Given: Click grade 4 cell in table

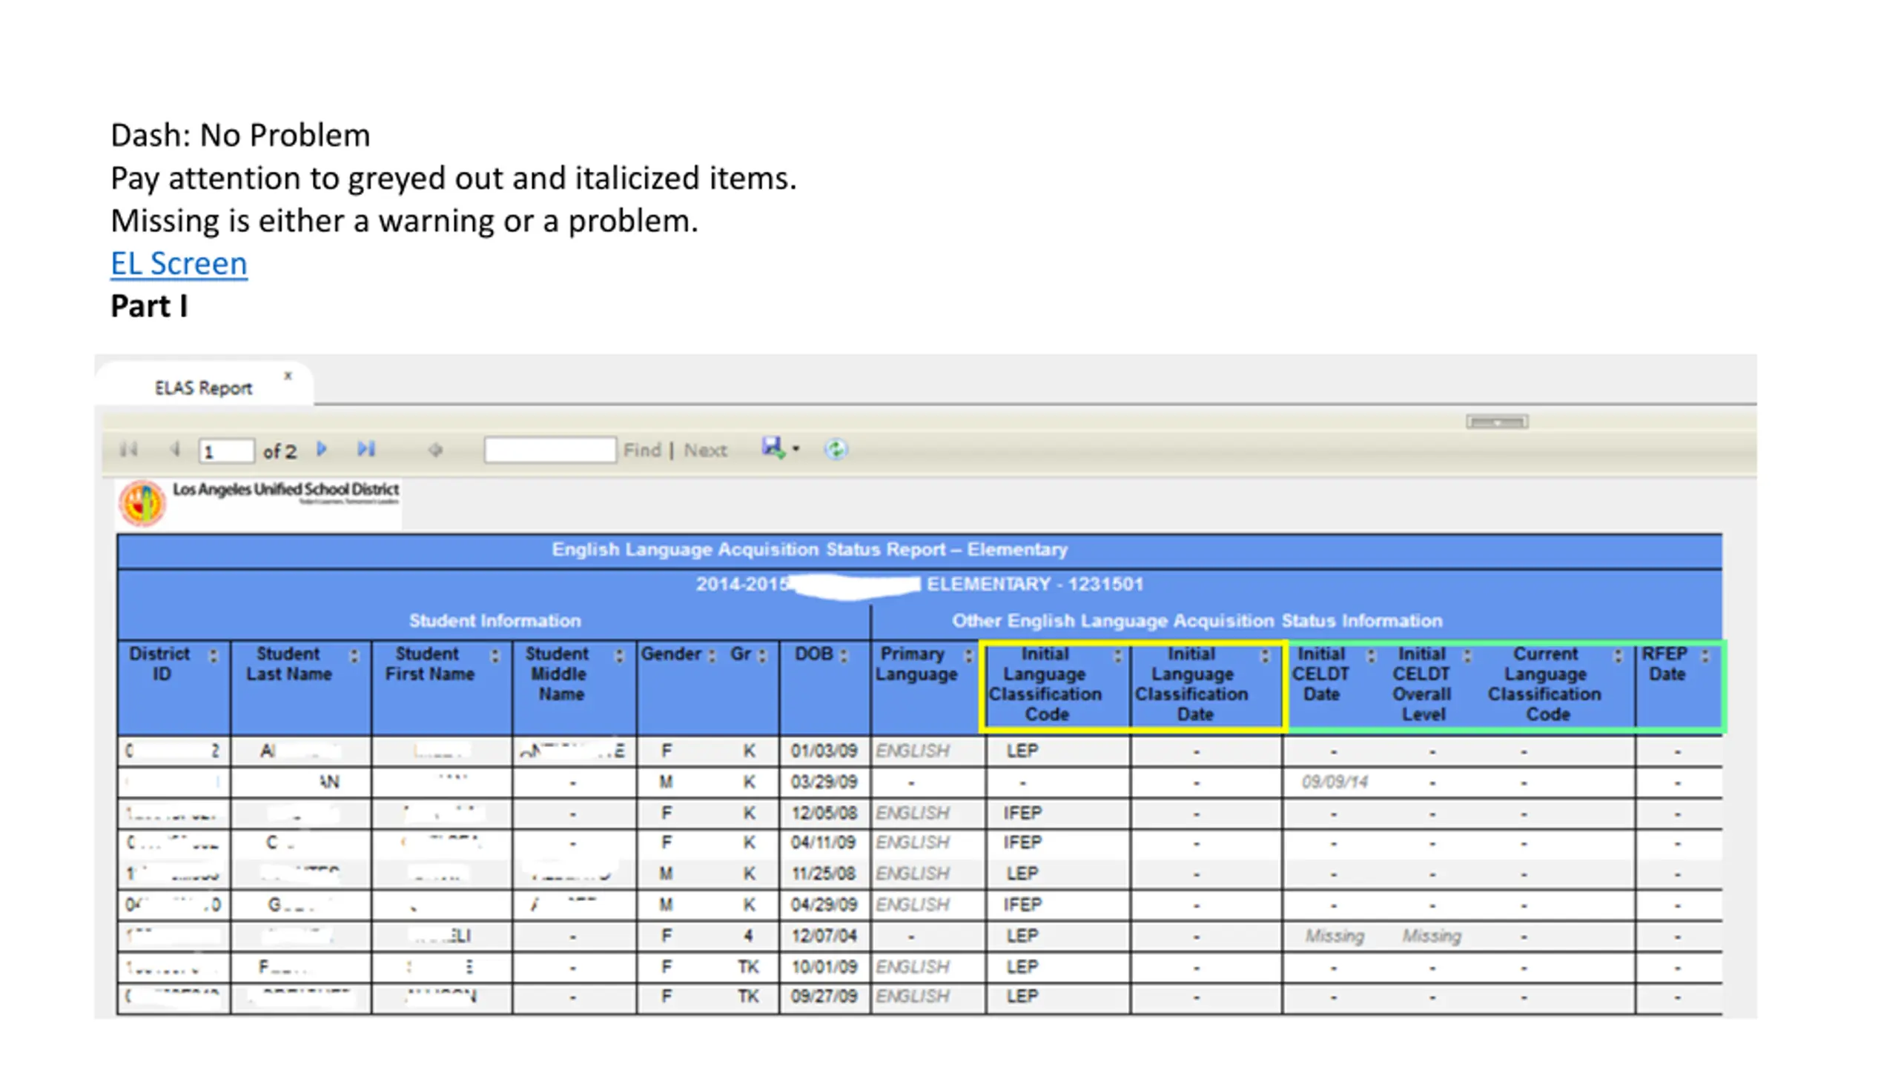Looking at the screenshot, I should [749, 937].
